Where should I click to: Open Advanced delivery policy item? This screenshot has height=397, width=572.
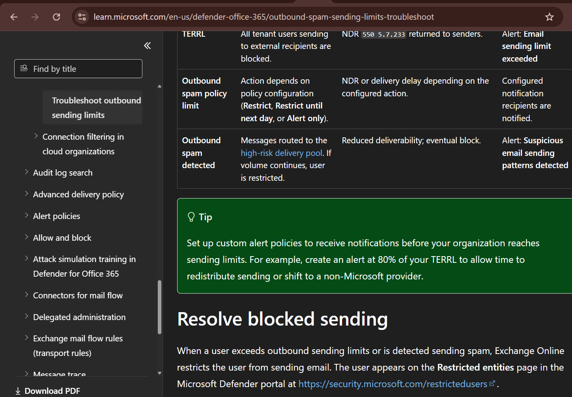point(79,195)
